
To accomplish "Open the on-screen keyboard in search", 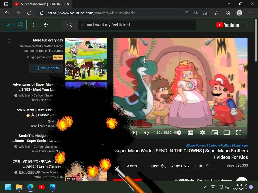I will [x=89, y=25].
